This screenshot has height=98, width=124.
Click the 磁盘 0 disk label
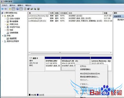click(x=35, y=58)
